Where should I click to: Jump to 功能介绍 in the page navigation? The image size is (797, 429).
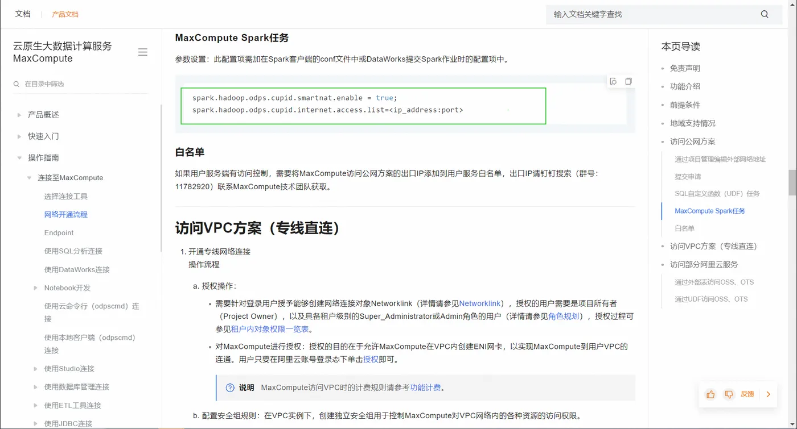click(685, 86)
